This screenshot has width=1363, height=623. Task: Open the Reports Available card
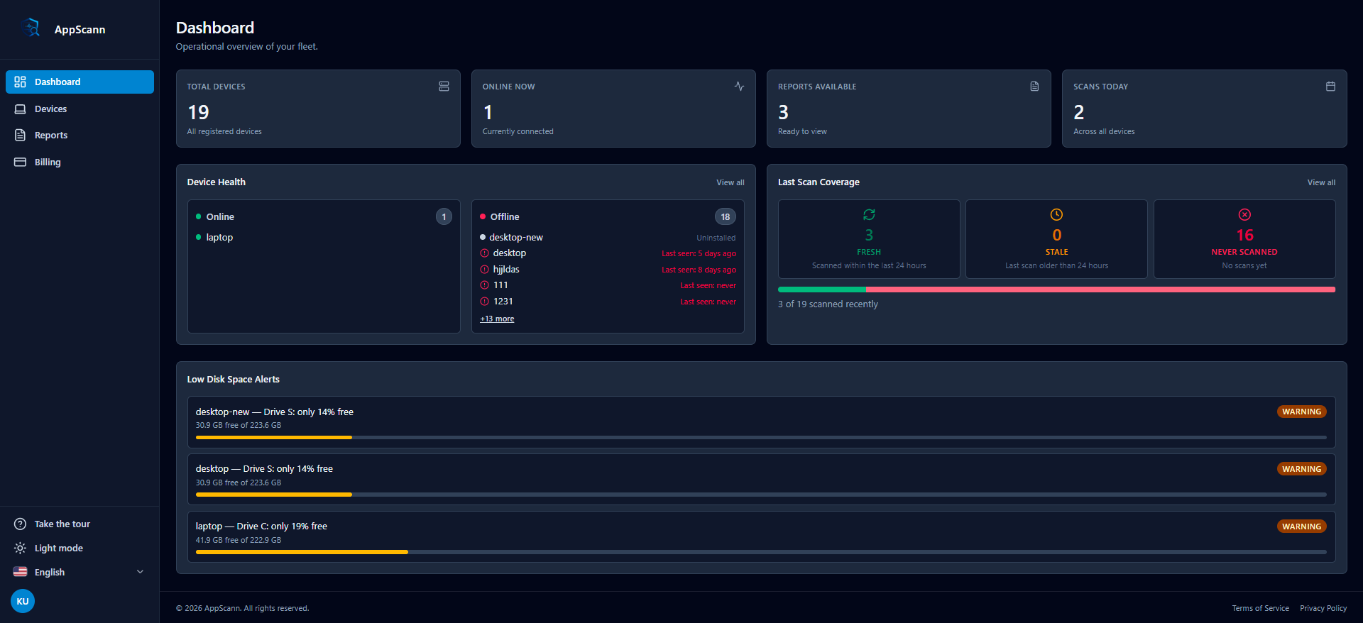click(x=909, y=109)
